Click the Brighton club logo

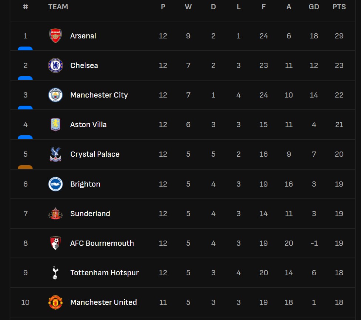pos(55,184)
